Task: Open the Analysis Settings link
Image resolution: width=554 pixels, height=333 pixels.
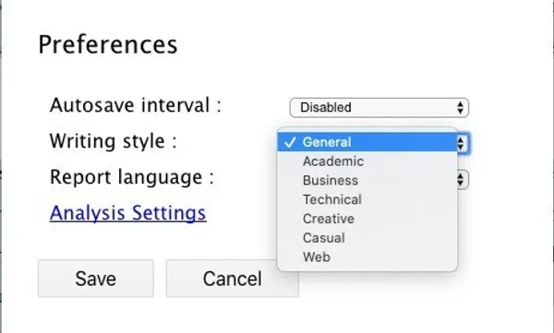Action: point(128,213)
